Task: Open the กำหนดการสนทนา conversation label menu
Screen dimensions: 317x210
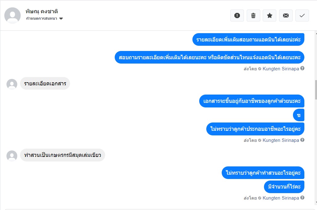Action: [x=44, y=18]
